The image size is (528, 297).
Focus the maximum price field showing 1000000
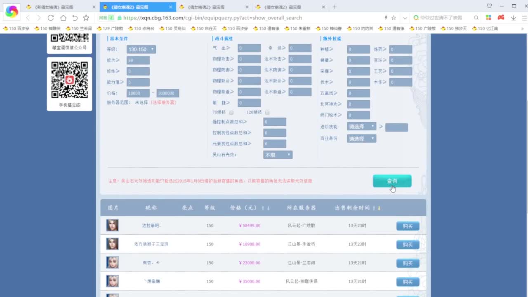click(x=168, y=93)
